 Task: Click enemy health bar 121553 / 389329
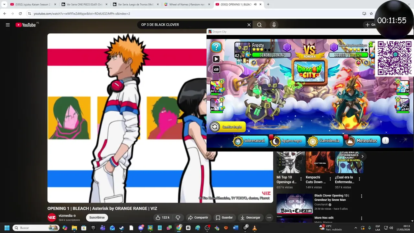pos(348,55)
